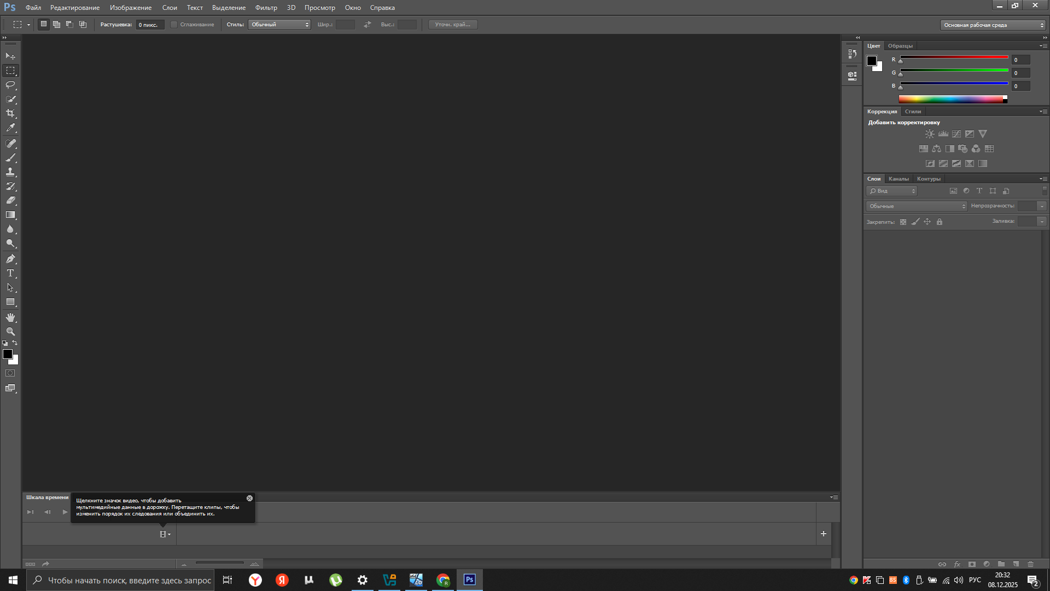Select the Crop tool
Screen dimensions: 1050x591
[x=10, y=113]
